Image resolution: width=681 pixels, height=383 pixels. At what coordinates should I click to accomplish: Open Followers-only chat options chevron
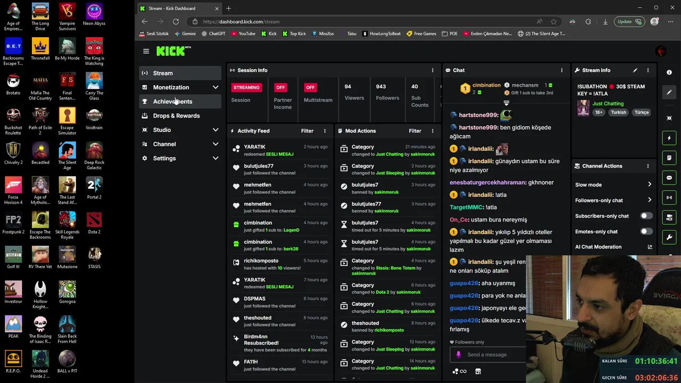pyautogui.click(x=650, y=200)
